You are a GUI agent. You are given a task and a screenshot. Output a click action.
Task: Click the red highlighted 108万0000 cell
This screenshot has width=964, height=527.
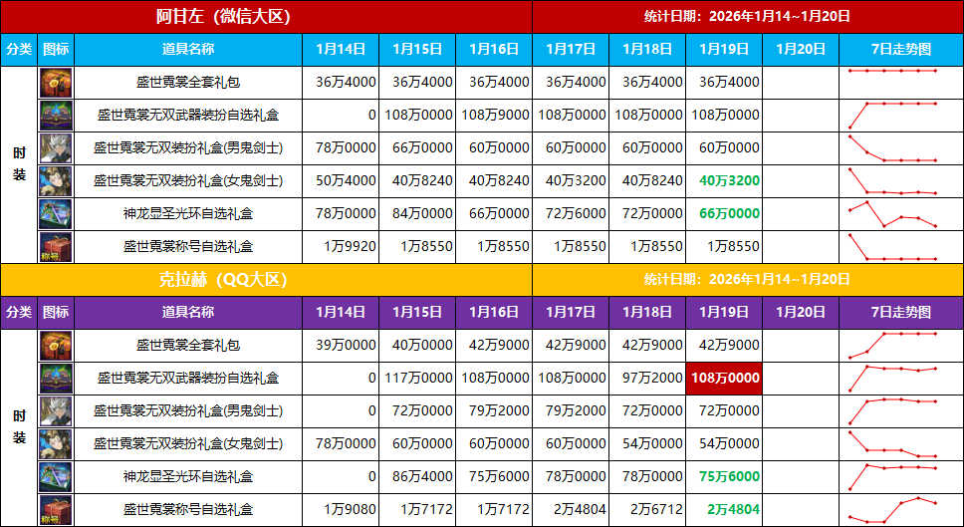[x=724, y=379]
